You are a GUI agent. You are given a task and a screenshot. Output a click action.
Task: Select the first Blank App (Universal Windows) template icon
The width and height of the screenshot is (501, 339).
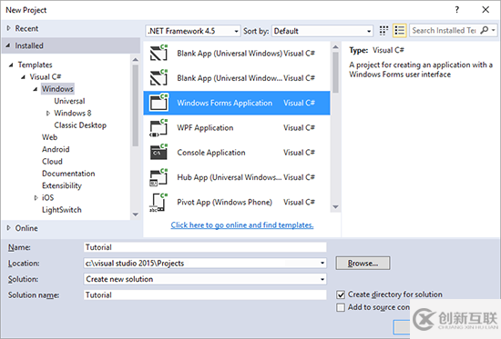(x=158, y=53)
